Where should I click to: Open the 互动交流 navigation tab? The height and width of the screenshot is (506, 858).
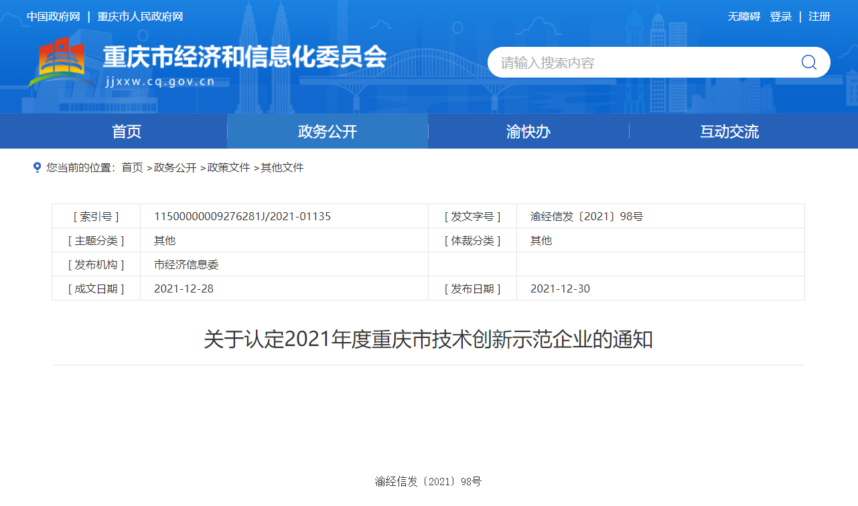[729, 131]
